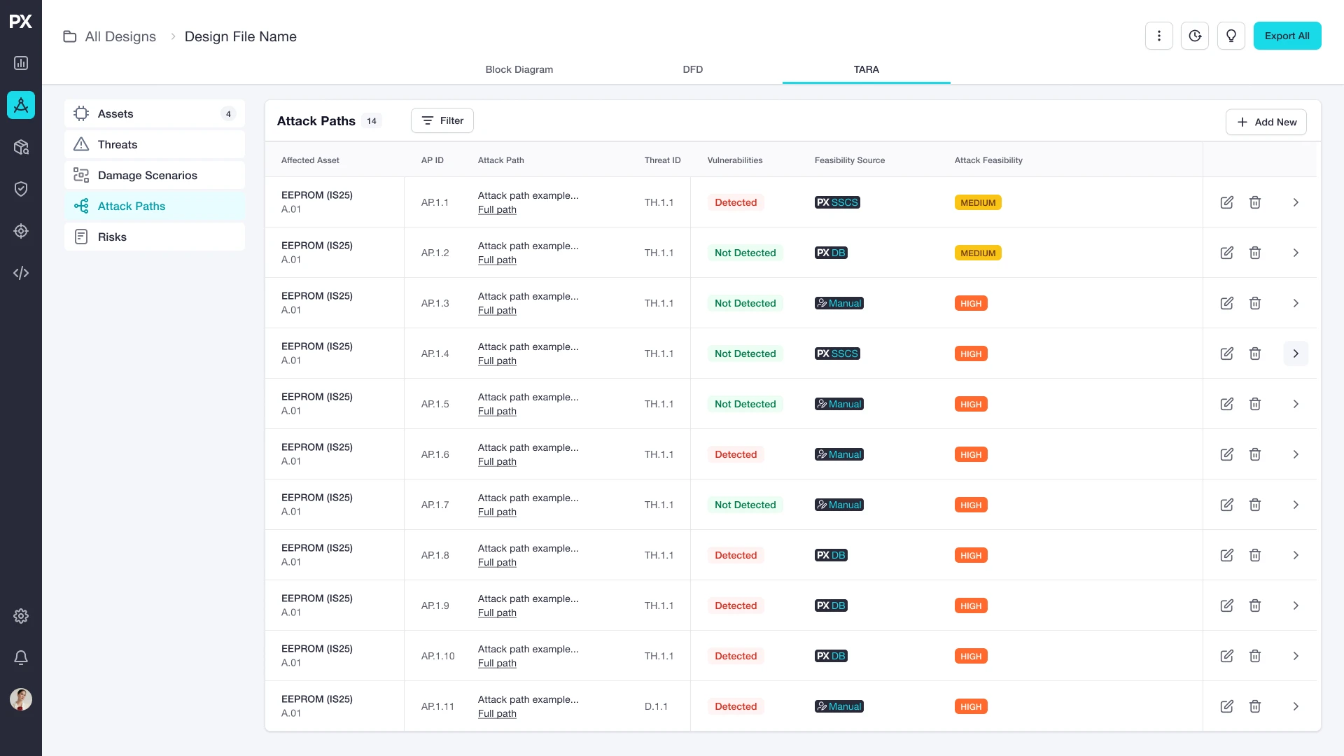Select the design compass icon in sidebar

(21, 105)
